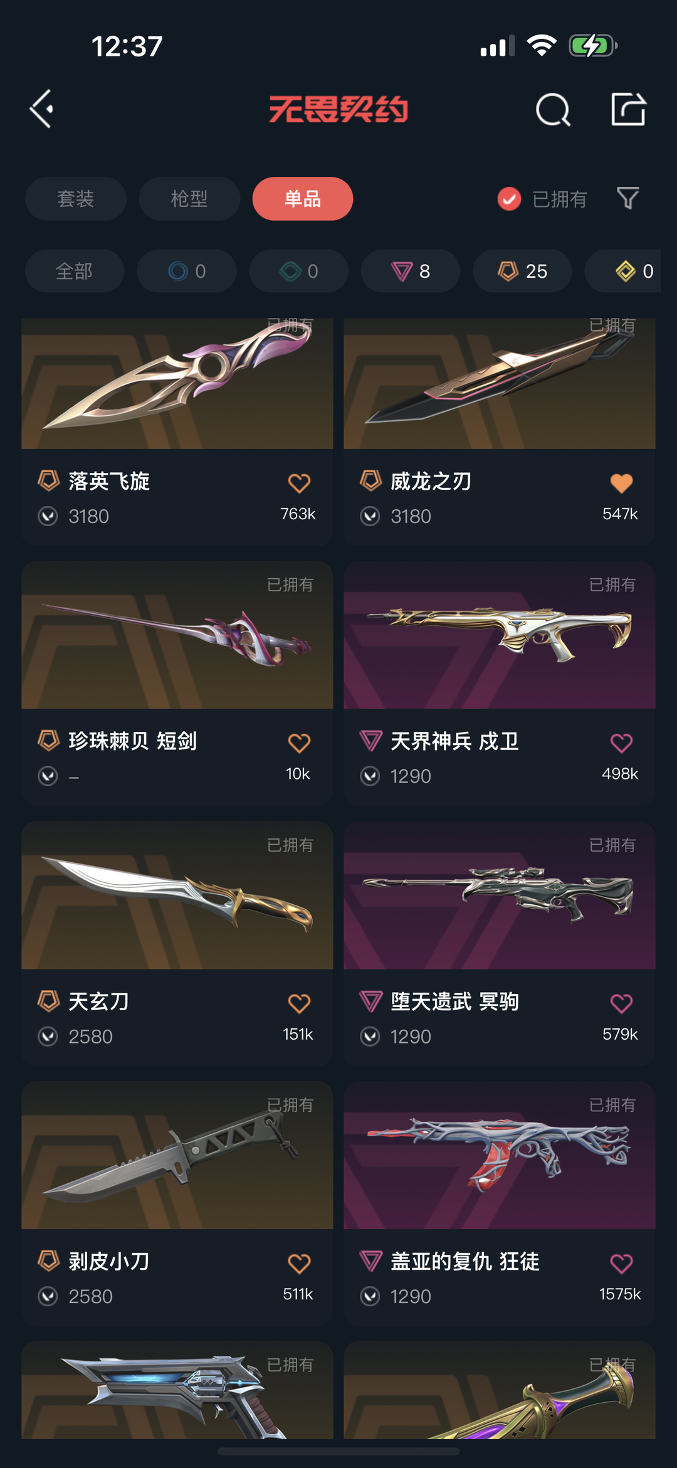Image resolution: width=677 pixels, height=1468 pixels.
Task: Filter by yellow diamond tier chip
Action: pos(622,271)
